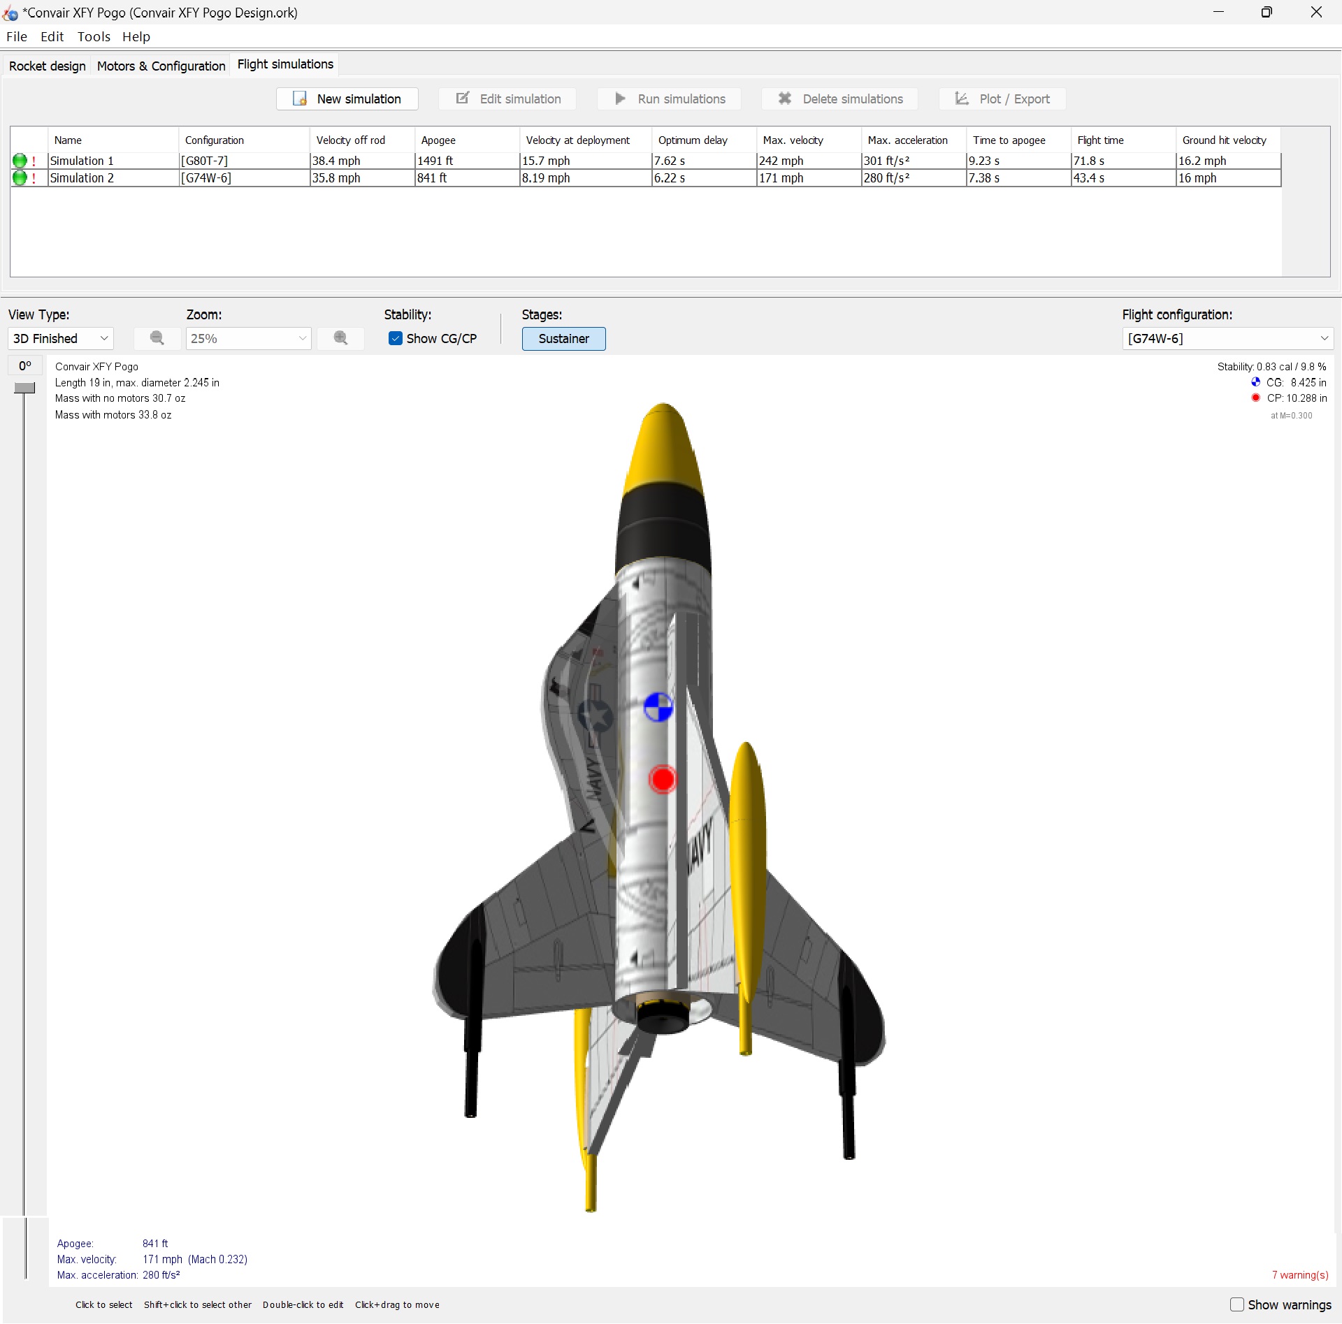Click the Velocity off rod column header

click(x=362, y=140)
